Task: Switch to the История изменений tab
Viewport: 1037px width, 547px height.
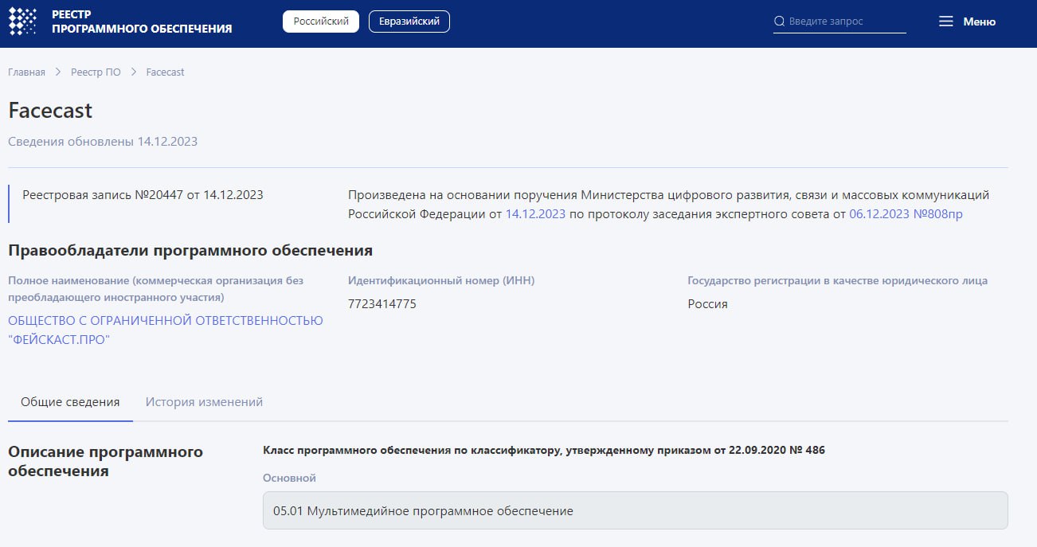Action: click(203, 401)
